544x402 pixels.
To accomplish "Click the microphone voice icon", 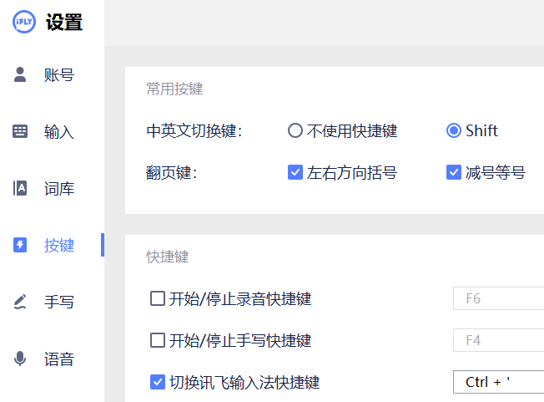I will click(21, 359).
